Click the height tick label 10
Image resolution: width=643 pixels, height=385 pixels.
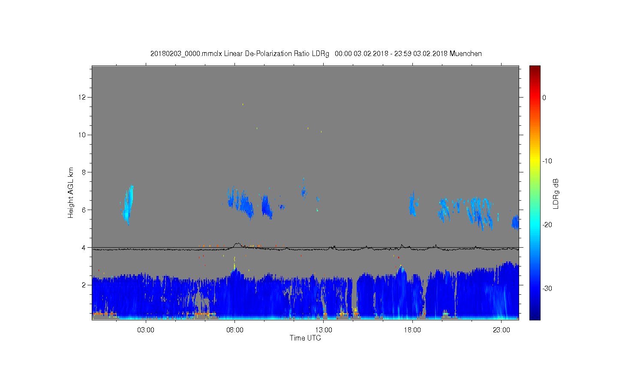83,135
